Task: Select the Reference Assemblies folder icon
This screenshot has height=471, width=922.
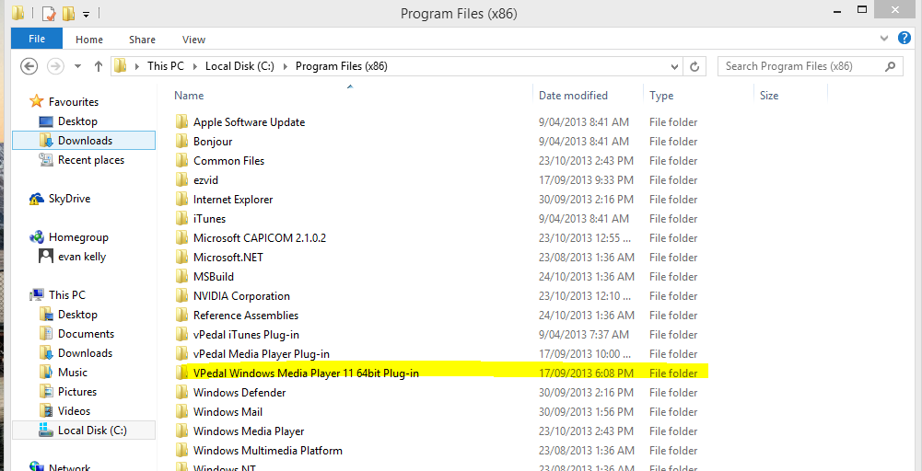Action: 181,316
